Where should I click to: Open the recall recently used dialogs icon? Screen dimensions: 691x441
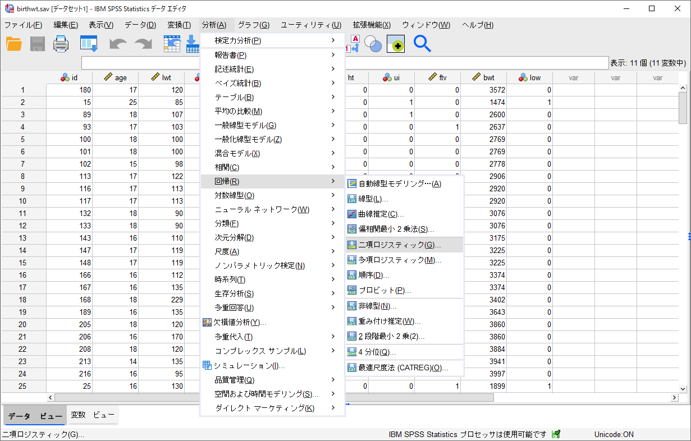click(89, 44)
